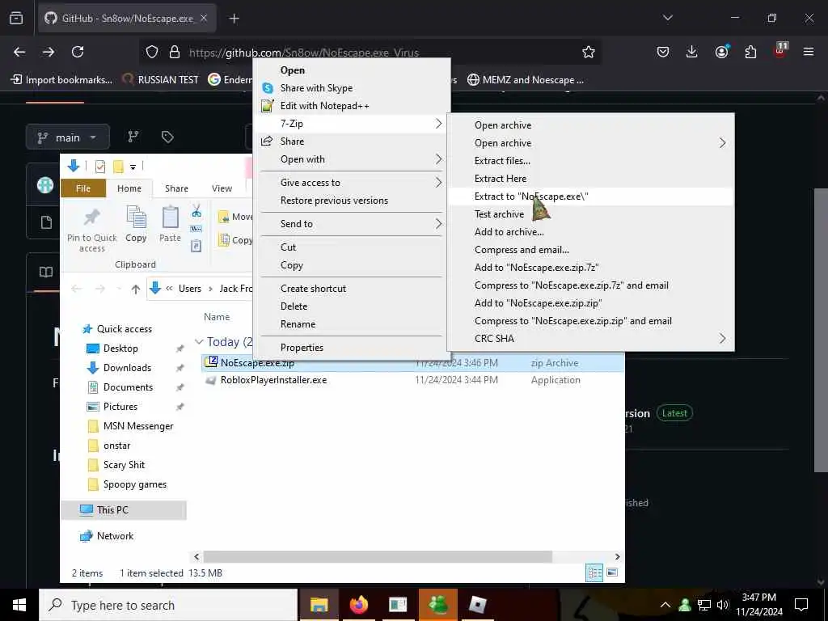Click the Firefox back arrow

coord(19,52)
